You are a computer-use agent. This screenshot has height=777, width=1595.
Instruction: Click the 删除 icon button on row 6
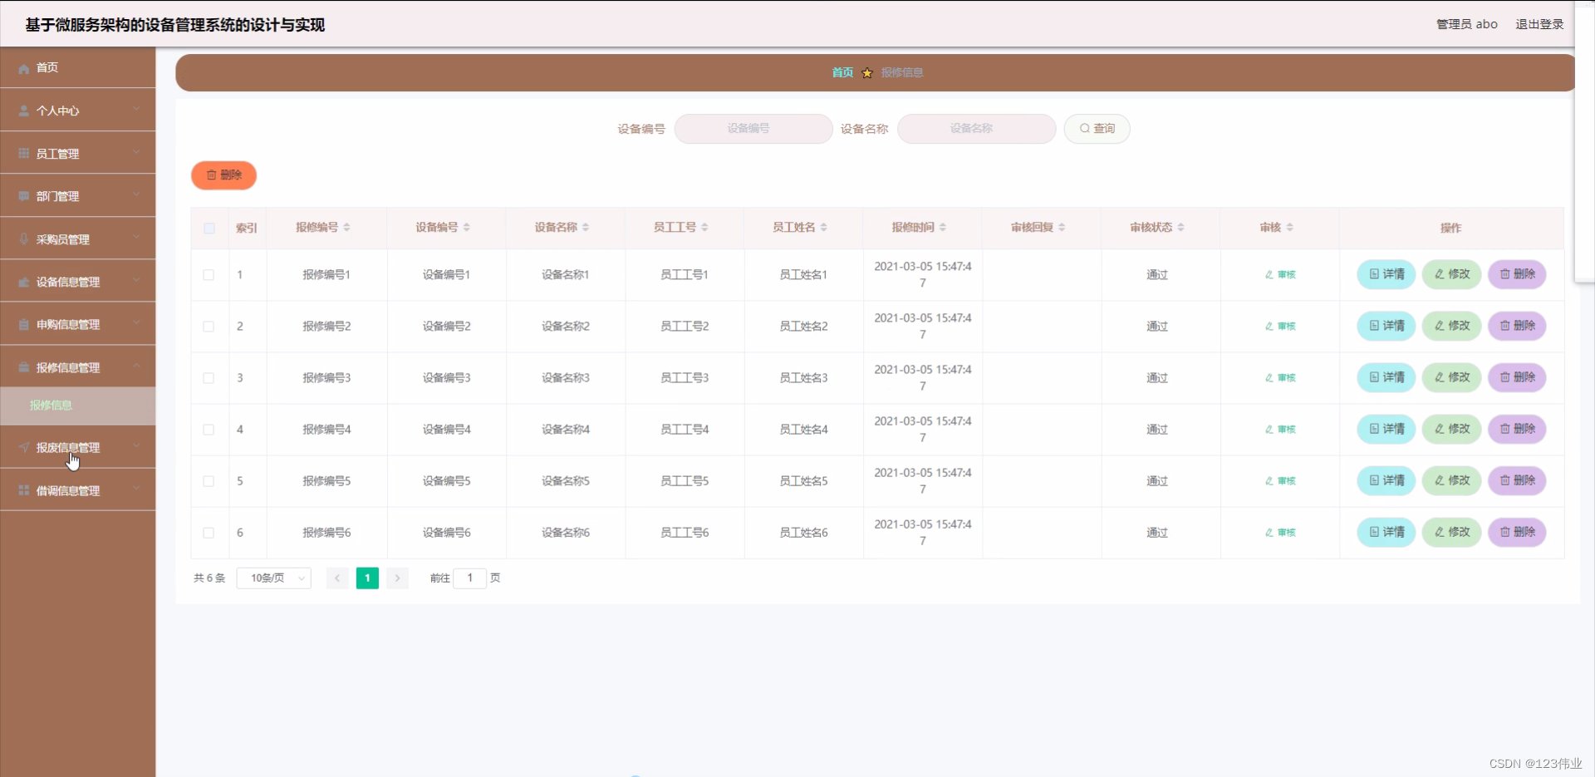click(x=1504, y=532)
